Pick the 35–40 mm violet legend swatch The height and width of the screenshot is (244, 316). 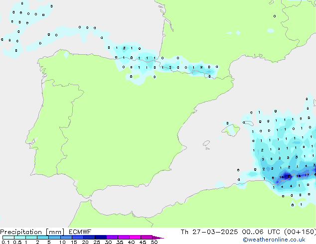click(x=123, y=238)
